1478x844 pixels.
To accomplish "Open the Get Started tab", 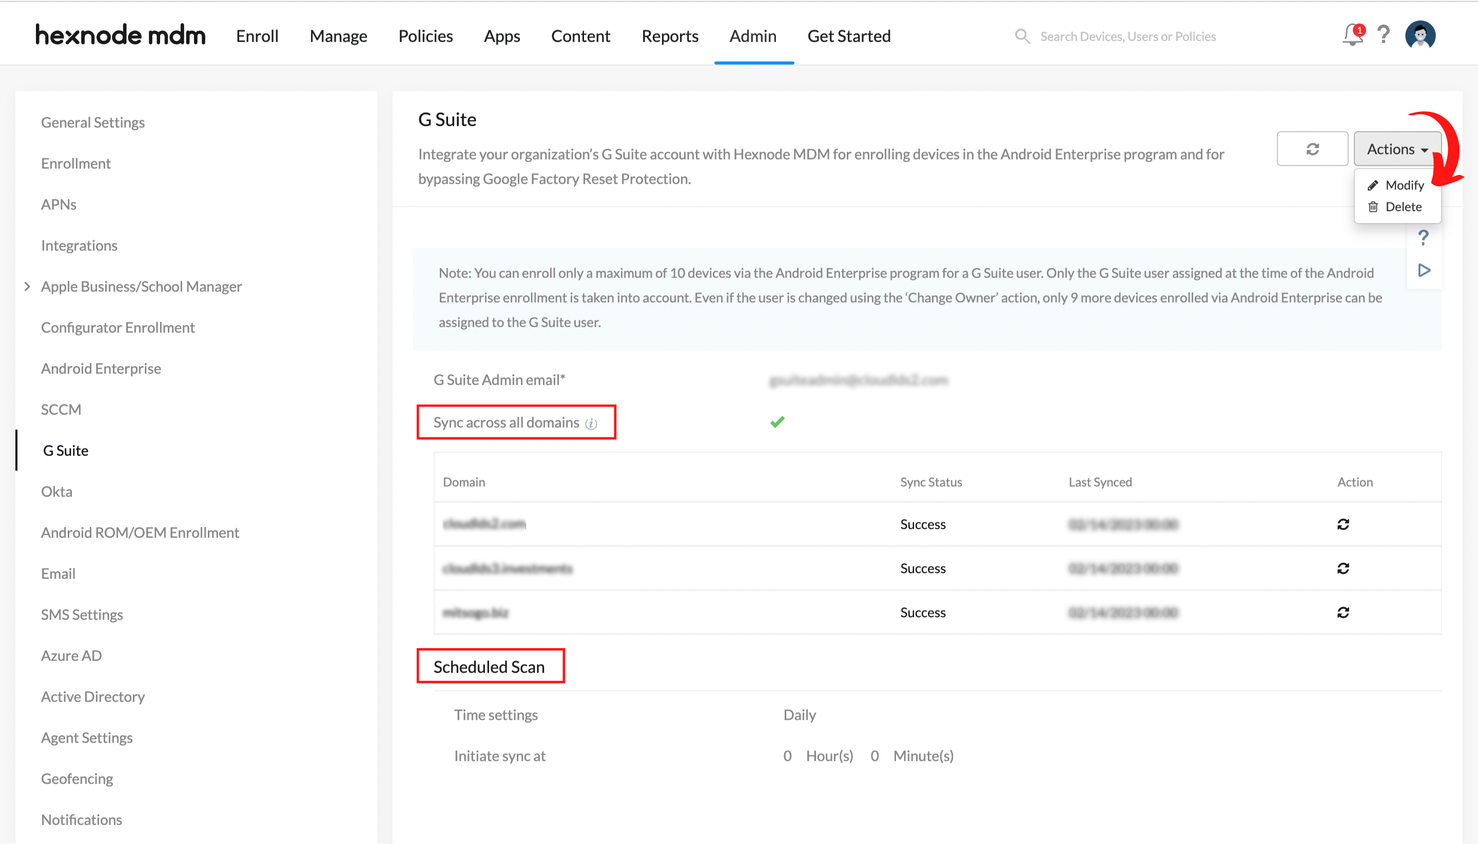I will [849, 36].
